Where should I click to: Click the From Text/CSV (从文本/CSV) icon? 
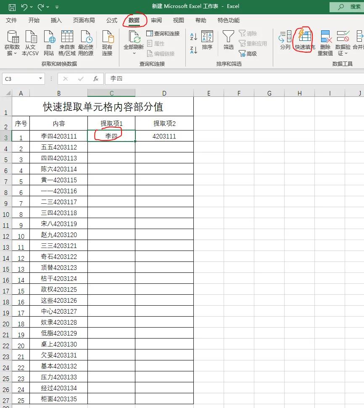click(x=31, y=36)
